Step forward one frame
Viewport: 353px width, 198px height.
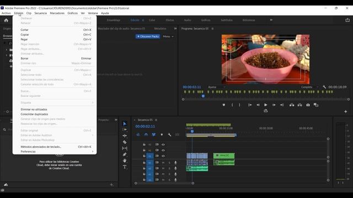(274, 105)
